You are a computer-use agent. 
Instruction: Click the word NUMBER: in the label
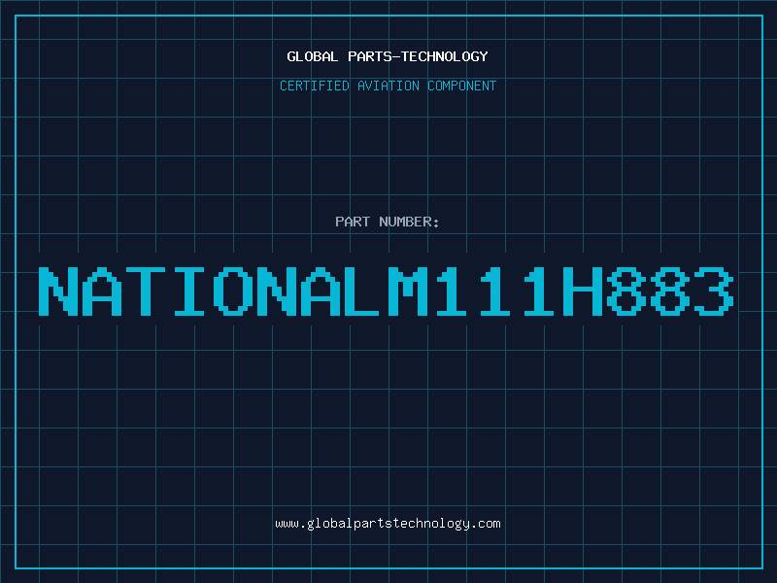(x=408, y=222)
